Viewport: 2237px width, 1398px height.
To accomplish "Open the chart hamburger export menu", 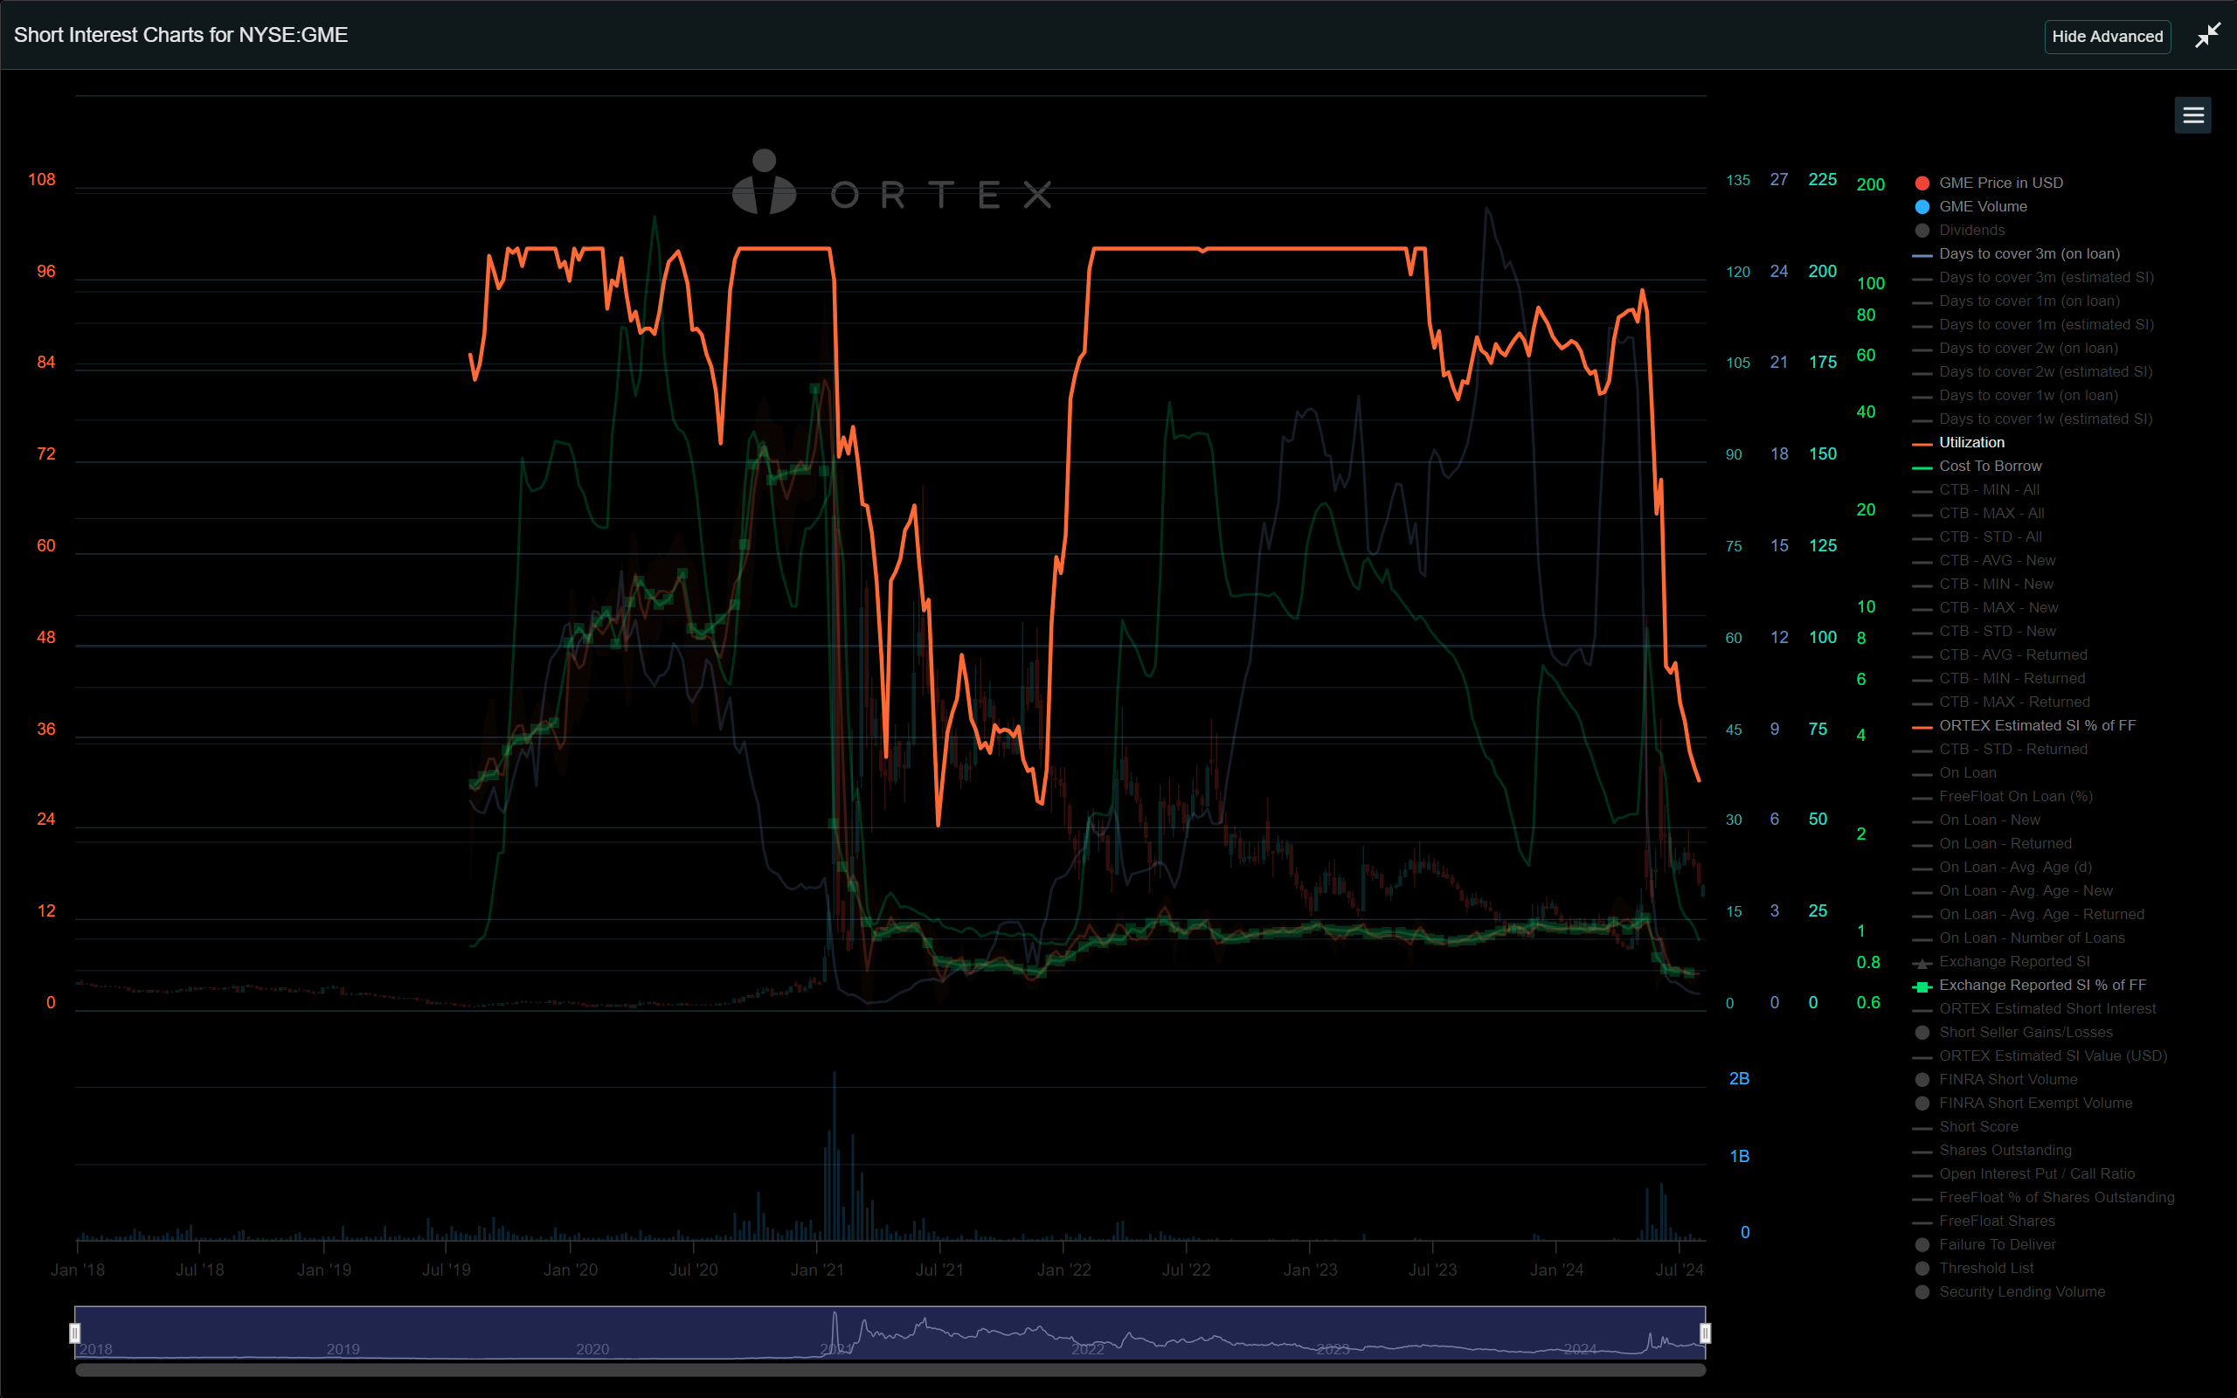I will pos(2192,114).
